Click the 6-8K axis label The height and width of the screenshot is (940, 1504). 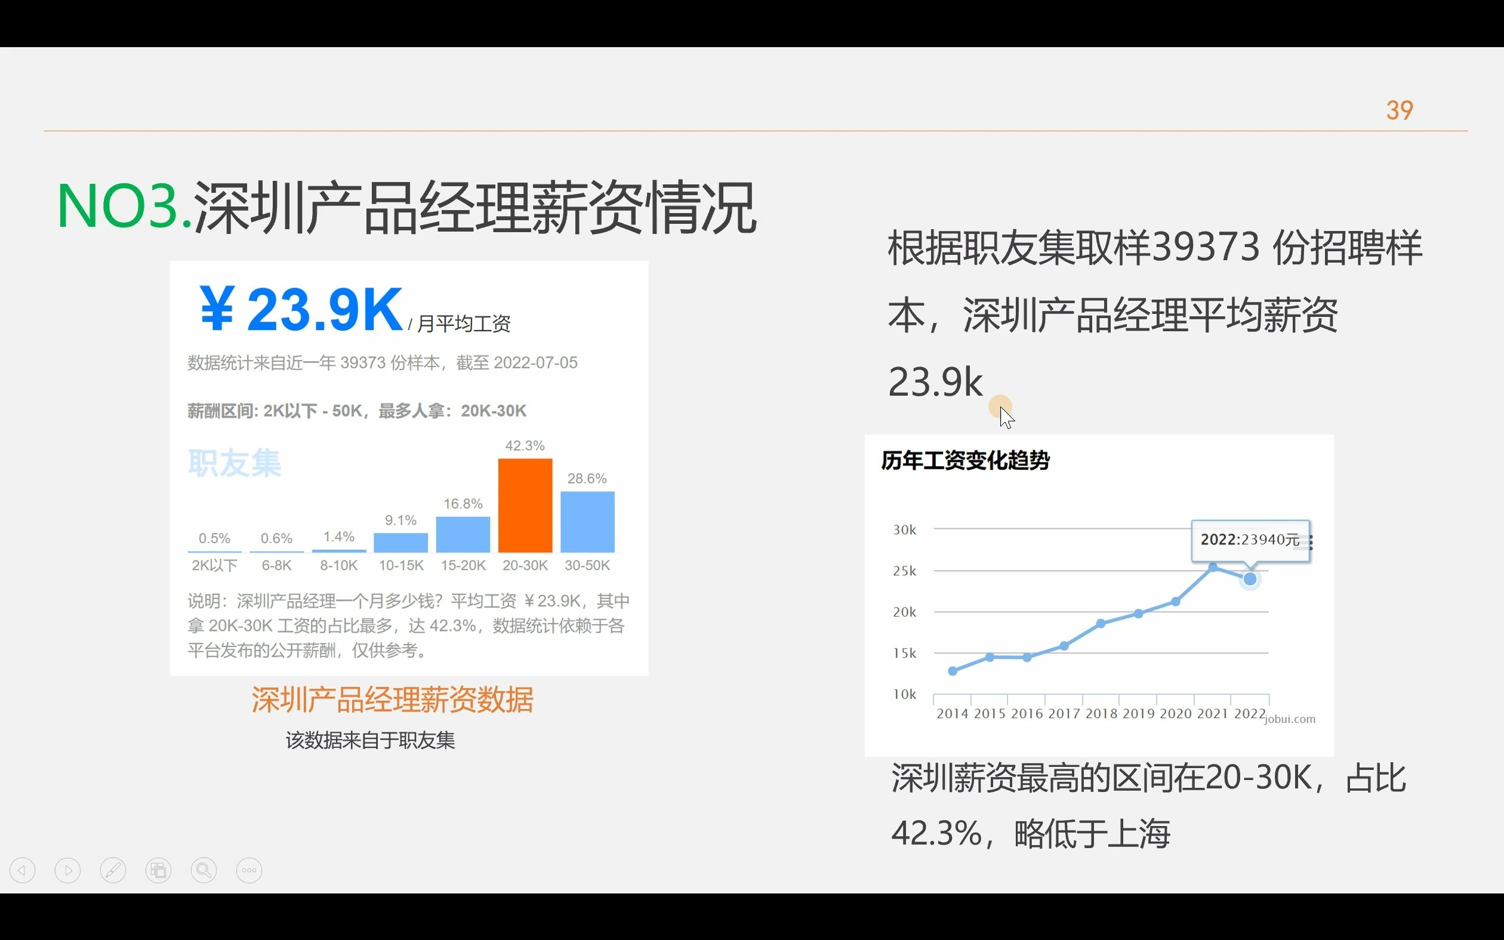[x=276, y=565]
